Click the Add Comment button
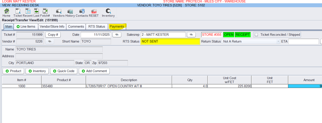322x123 pixels. pos(94,71)
